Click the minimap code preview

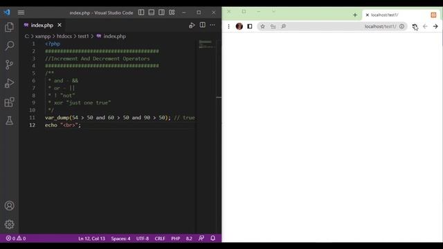coord(206,44)
